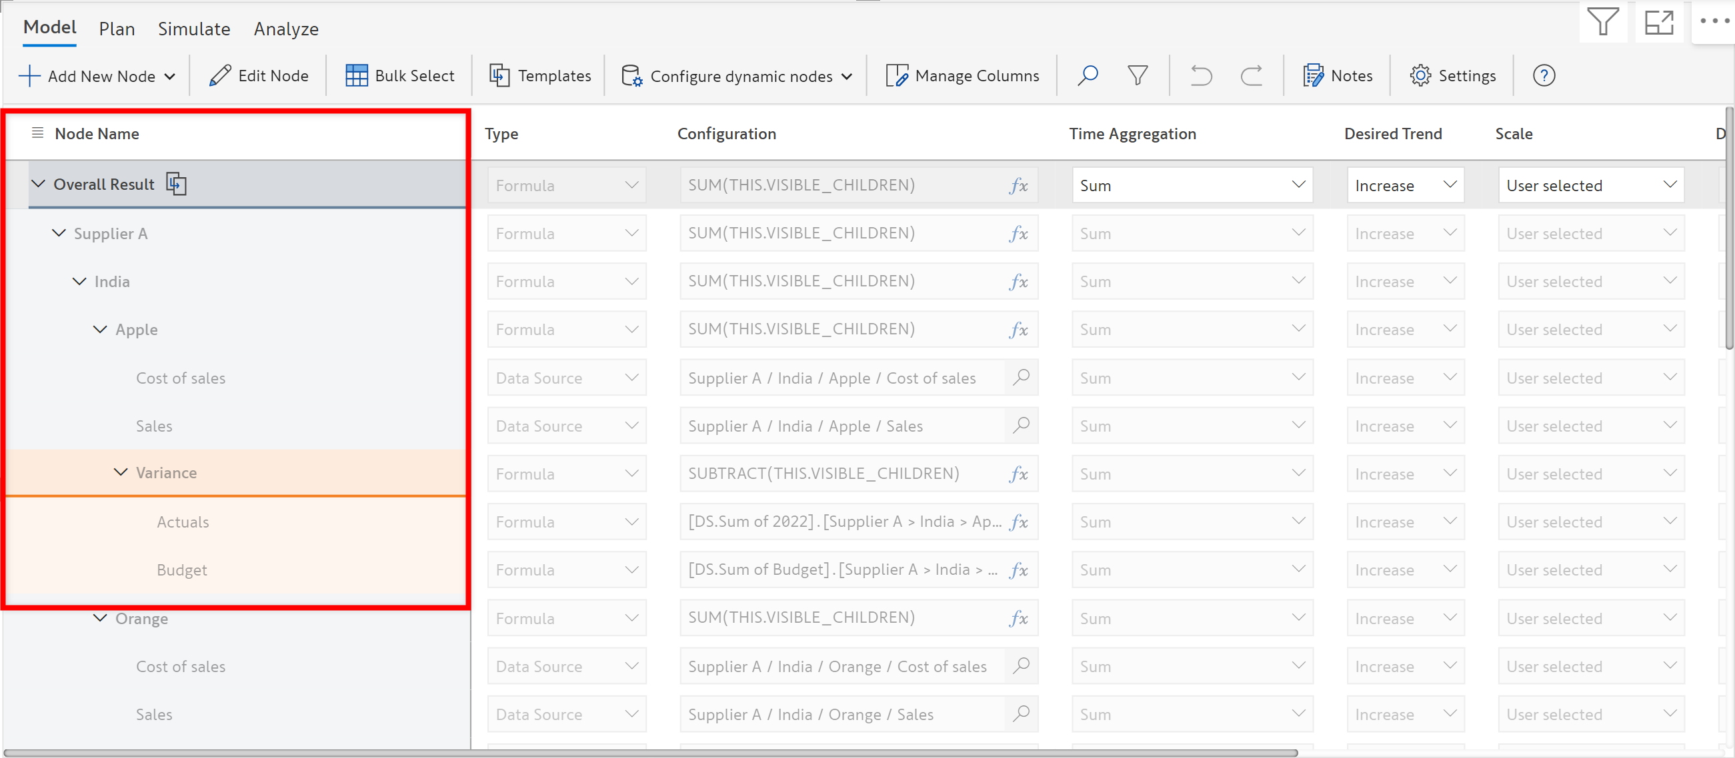This screenshot has width=1735, height=758.
Task: Click the Manage Columns button
Action: pyautogui.click(x=963, y=75)
